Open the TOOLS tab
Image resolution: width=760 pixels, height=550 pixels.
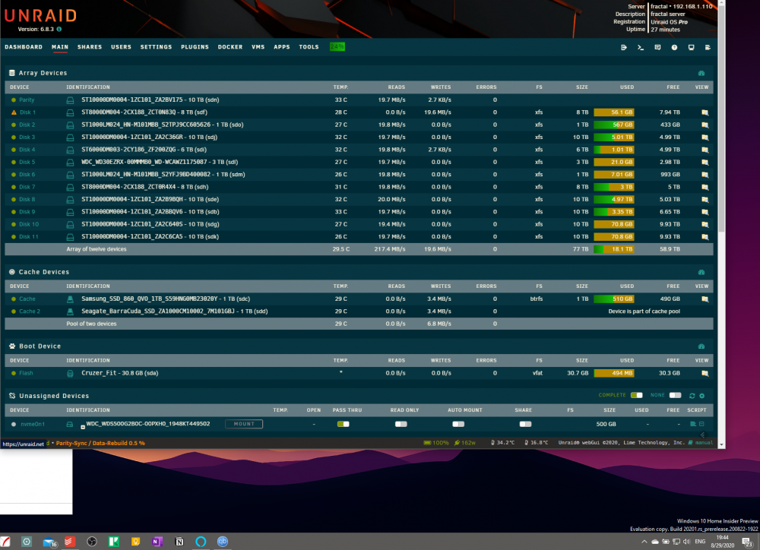[x=309, y=47]
